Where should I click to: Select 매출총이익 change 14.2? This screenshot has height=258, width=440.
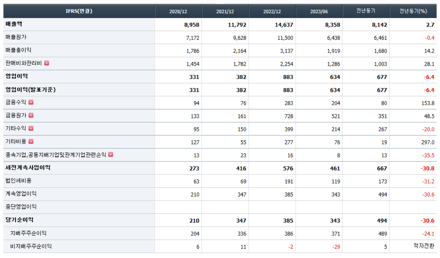(x=429, y=51)
